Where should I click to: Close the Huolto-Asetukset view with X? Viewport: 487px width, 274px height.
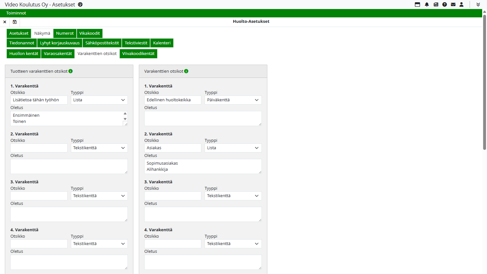pos(5,22)
